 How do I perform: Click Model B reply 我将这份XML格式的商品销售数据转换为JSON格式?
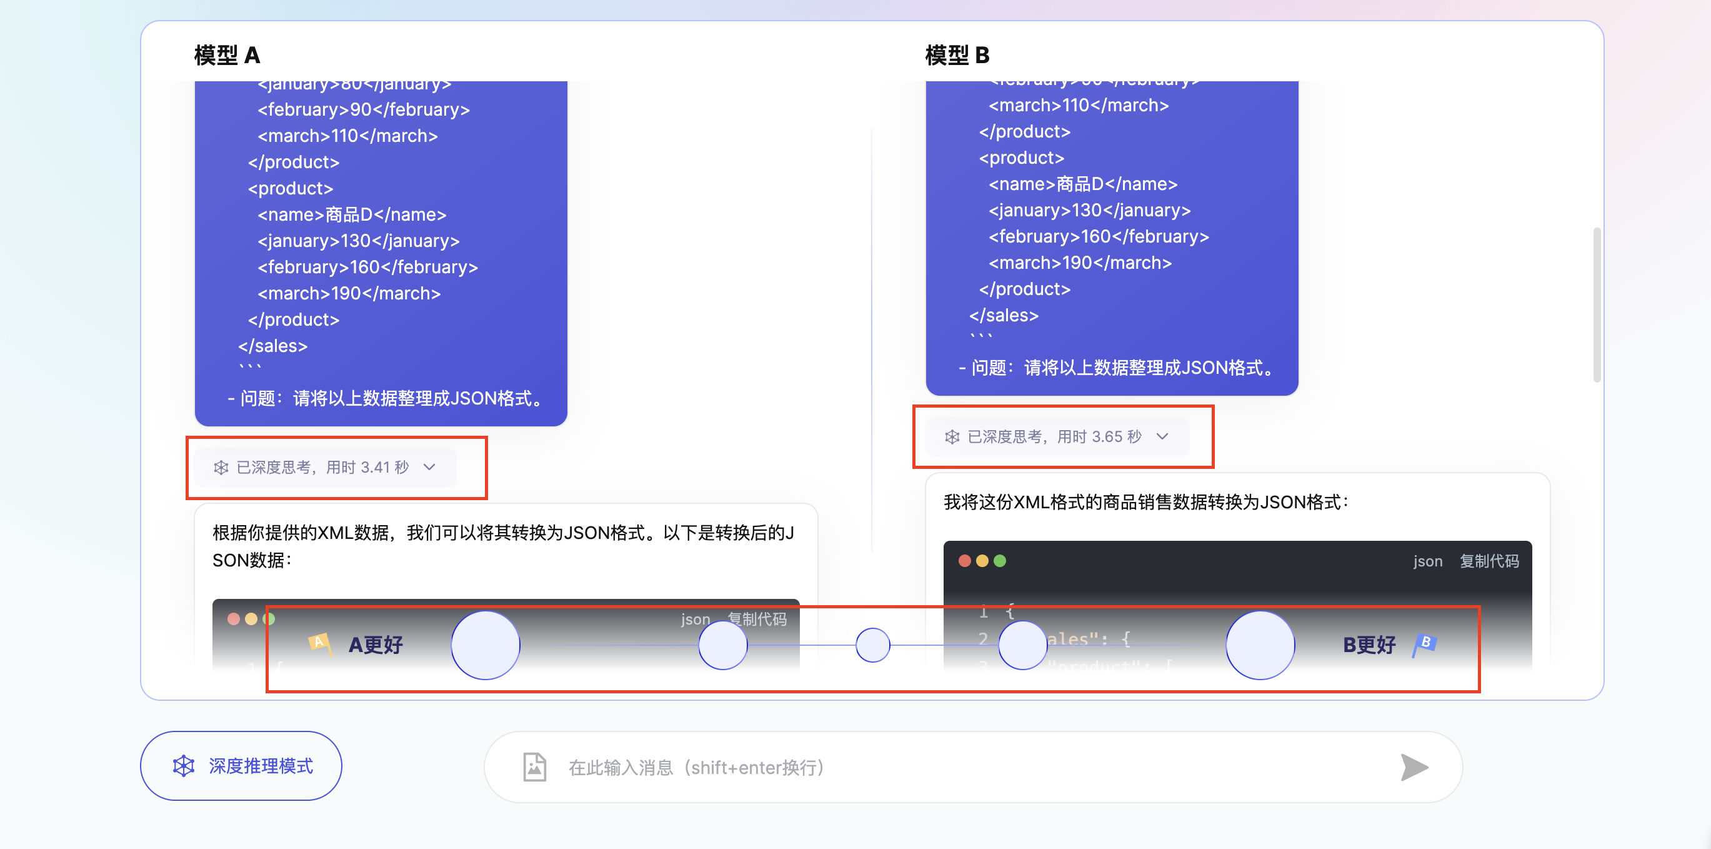pos(1147,501)
